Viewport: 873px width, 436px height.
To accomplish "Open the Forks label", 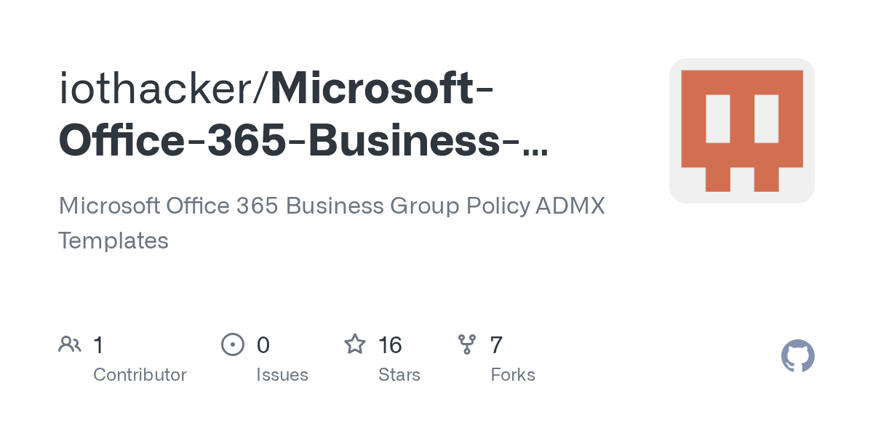I will tap(513, 375).
